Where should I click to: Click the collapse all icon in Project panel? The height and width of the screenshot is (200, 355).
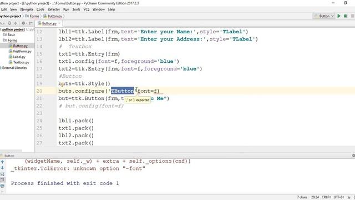click(16, 23)
